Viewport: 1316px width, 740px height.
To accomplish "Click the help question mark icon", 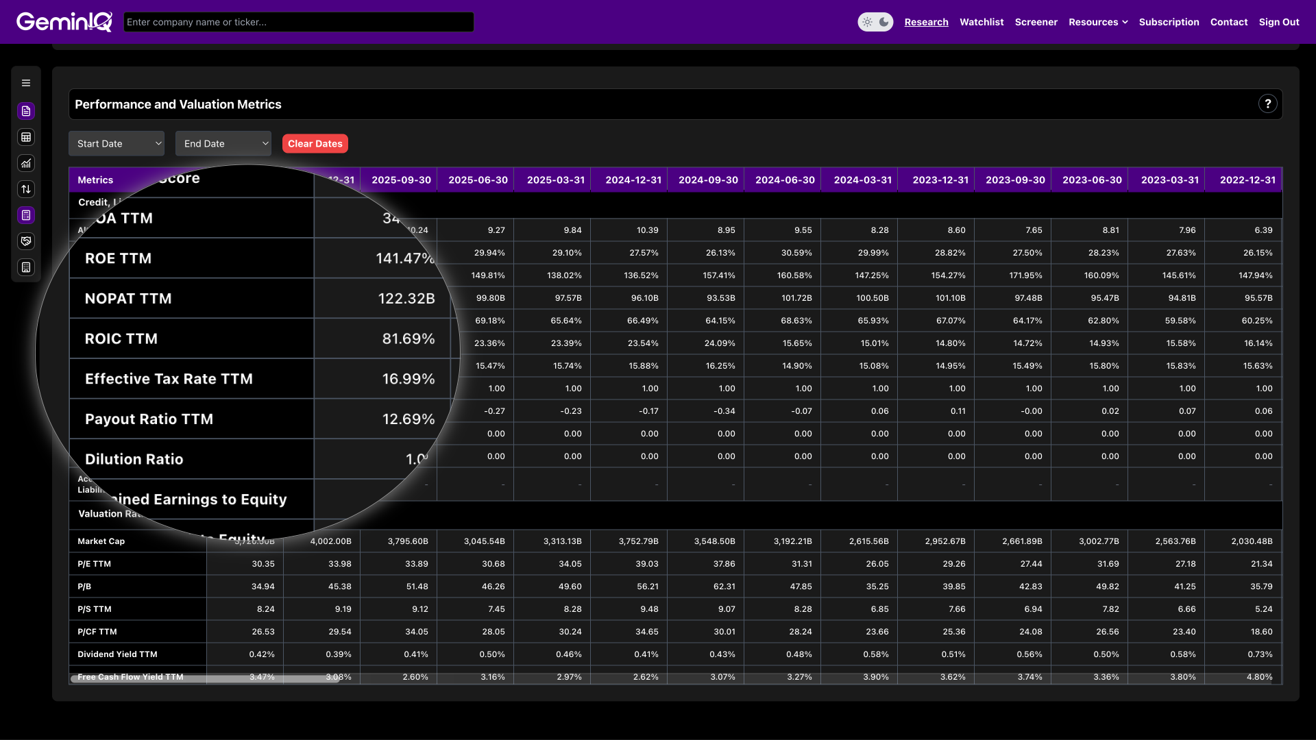I will click(1268, 104).
